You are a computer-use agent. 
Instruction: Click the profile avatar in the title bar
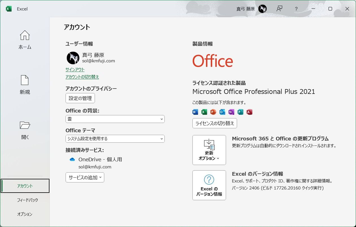(262, 9)
